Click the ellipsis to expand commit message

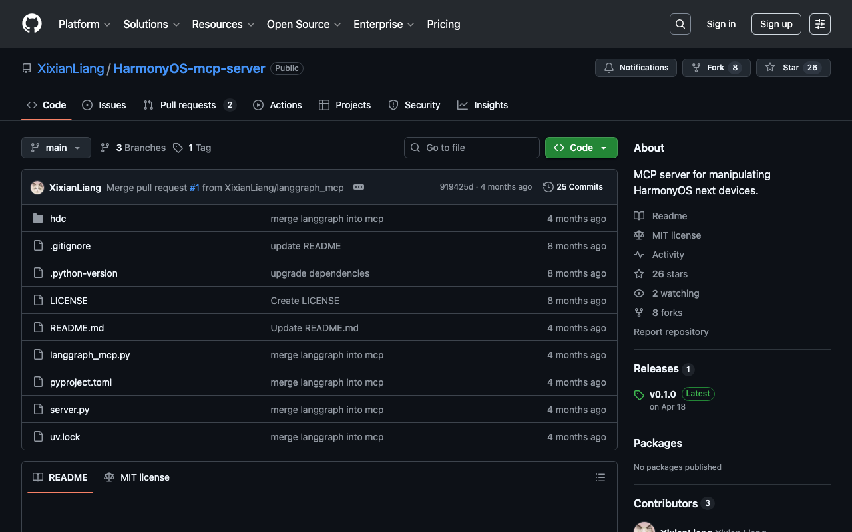pos(359,187)
